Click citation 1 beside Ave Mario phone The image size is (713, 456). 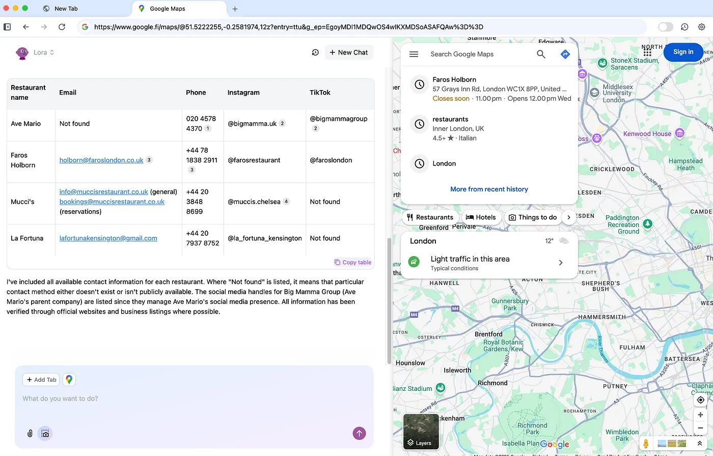208,128
